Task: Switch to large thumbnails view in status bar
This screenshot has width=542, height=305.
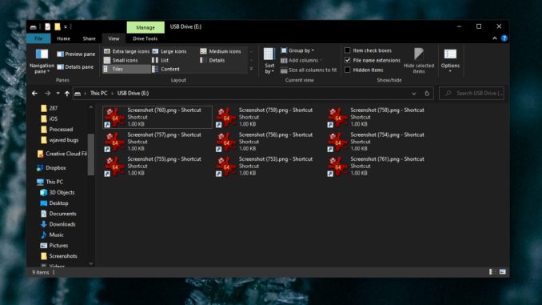Action: point(503,272)
